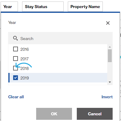Confirm selection with OK button

coord(54,114)
